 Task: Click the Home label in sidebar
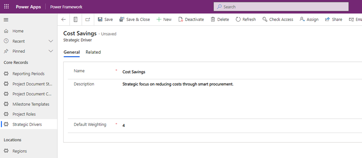18,31
